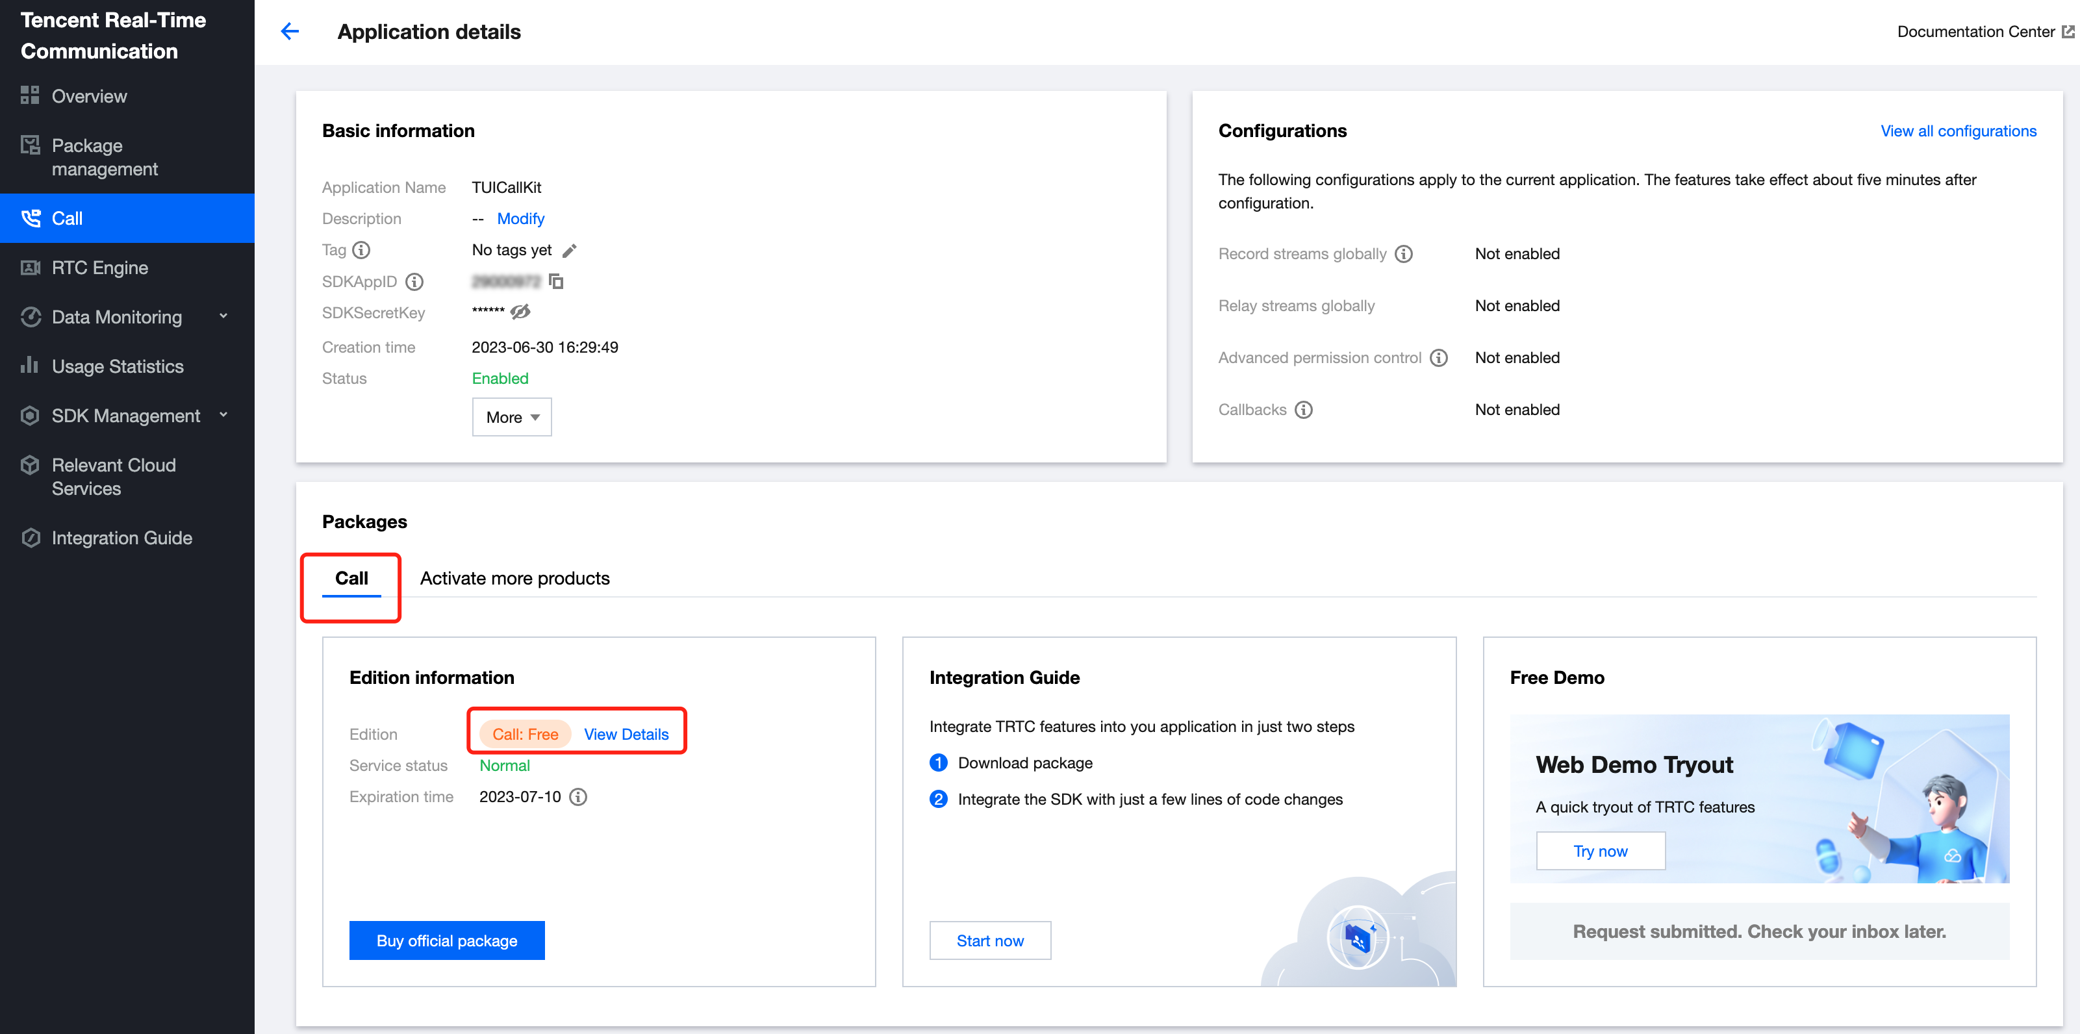The width and height of the screenshot is (2080, 1034).
Task: Click the Tag info icon
Action: [x=362, y=250]
